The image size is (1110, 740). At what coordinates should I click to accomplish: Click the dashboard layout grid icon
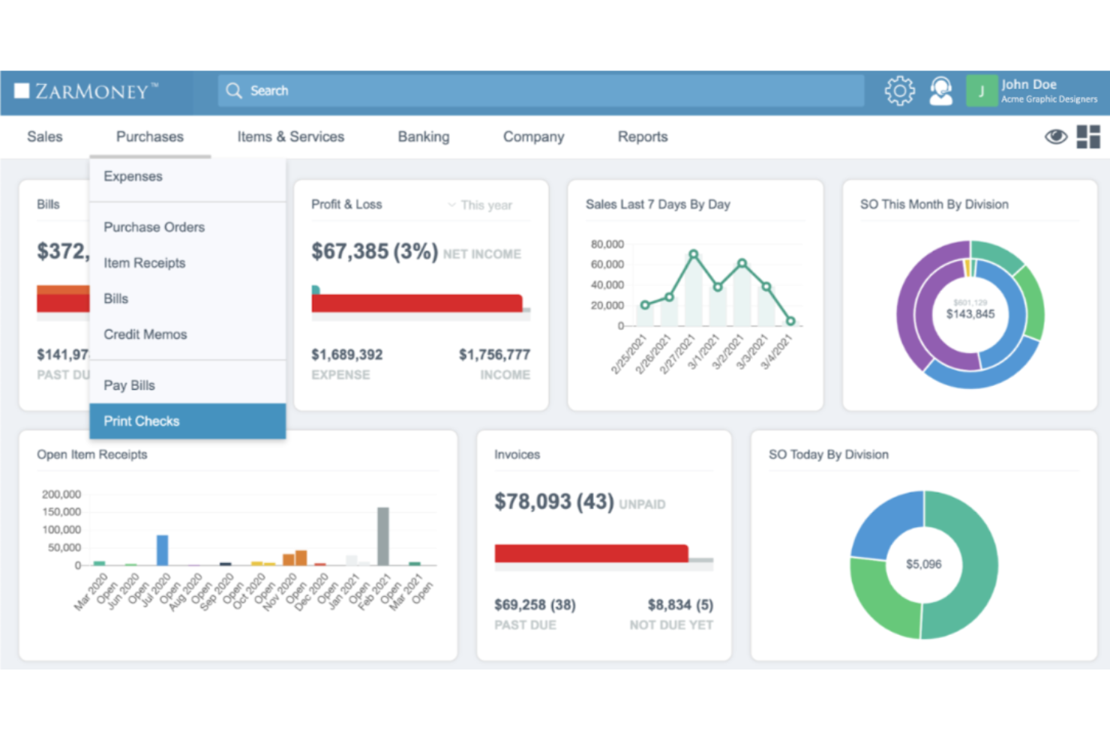[1088, 136]
